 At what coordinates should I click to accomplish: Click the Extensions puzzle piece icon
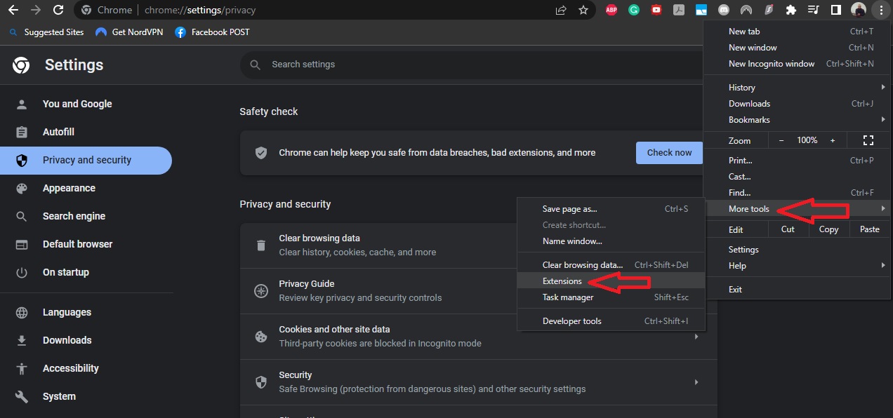point(791,10)
